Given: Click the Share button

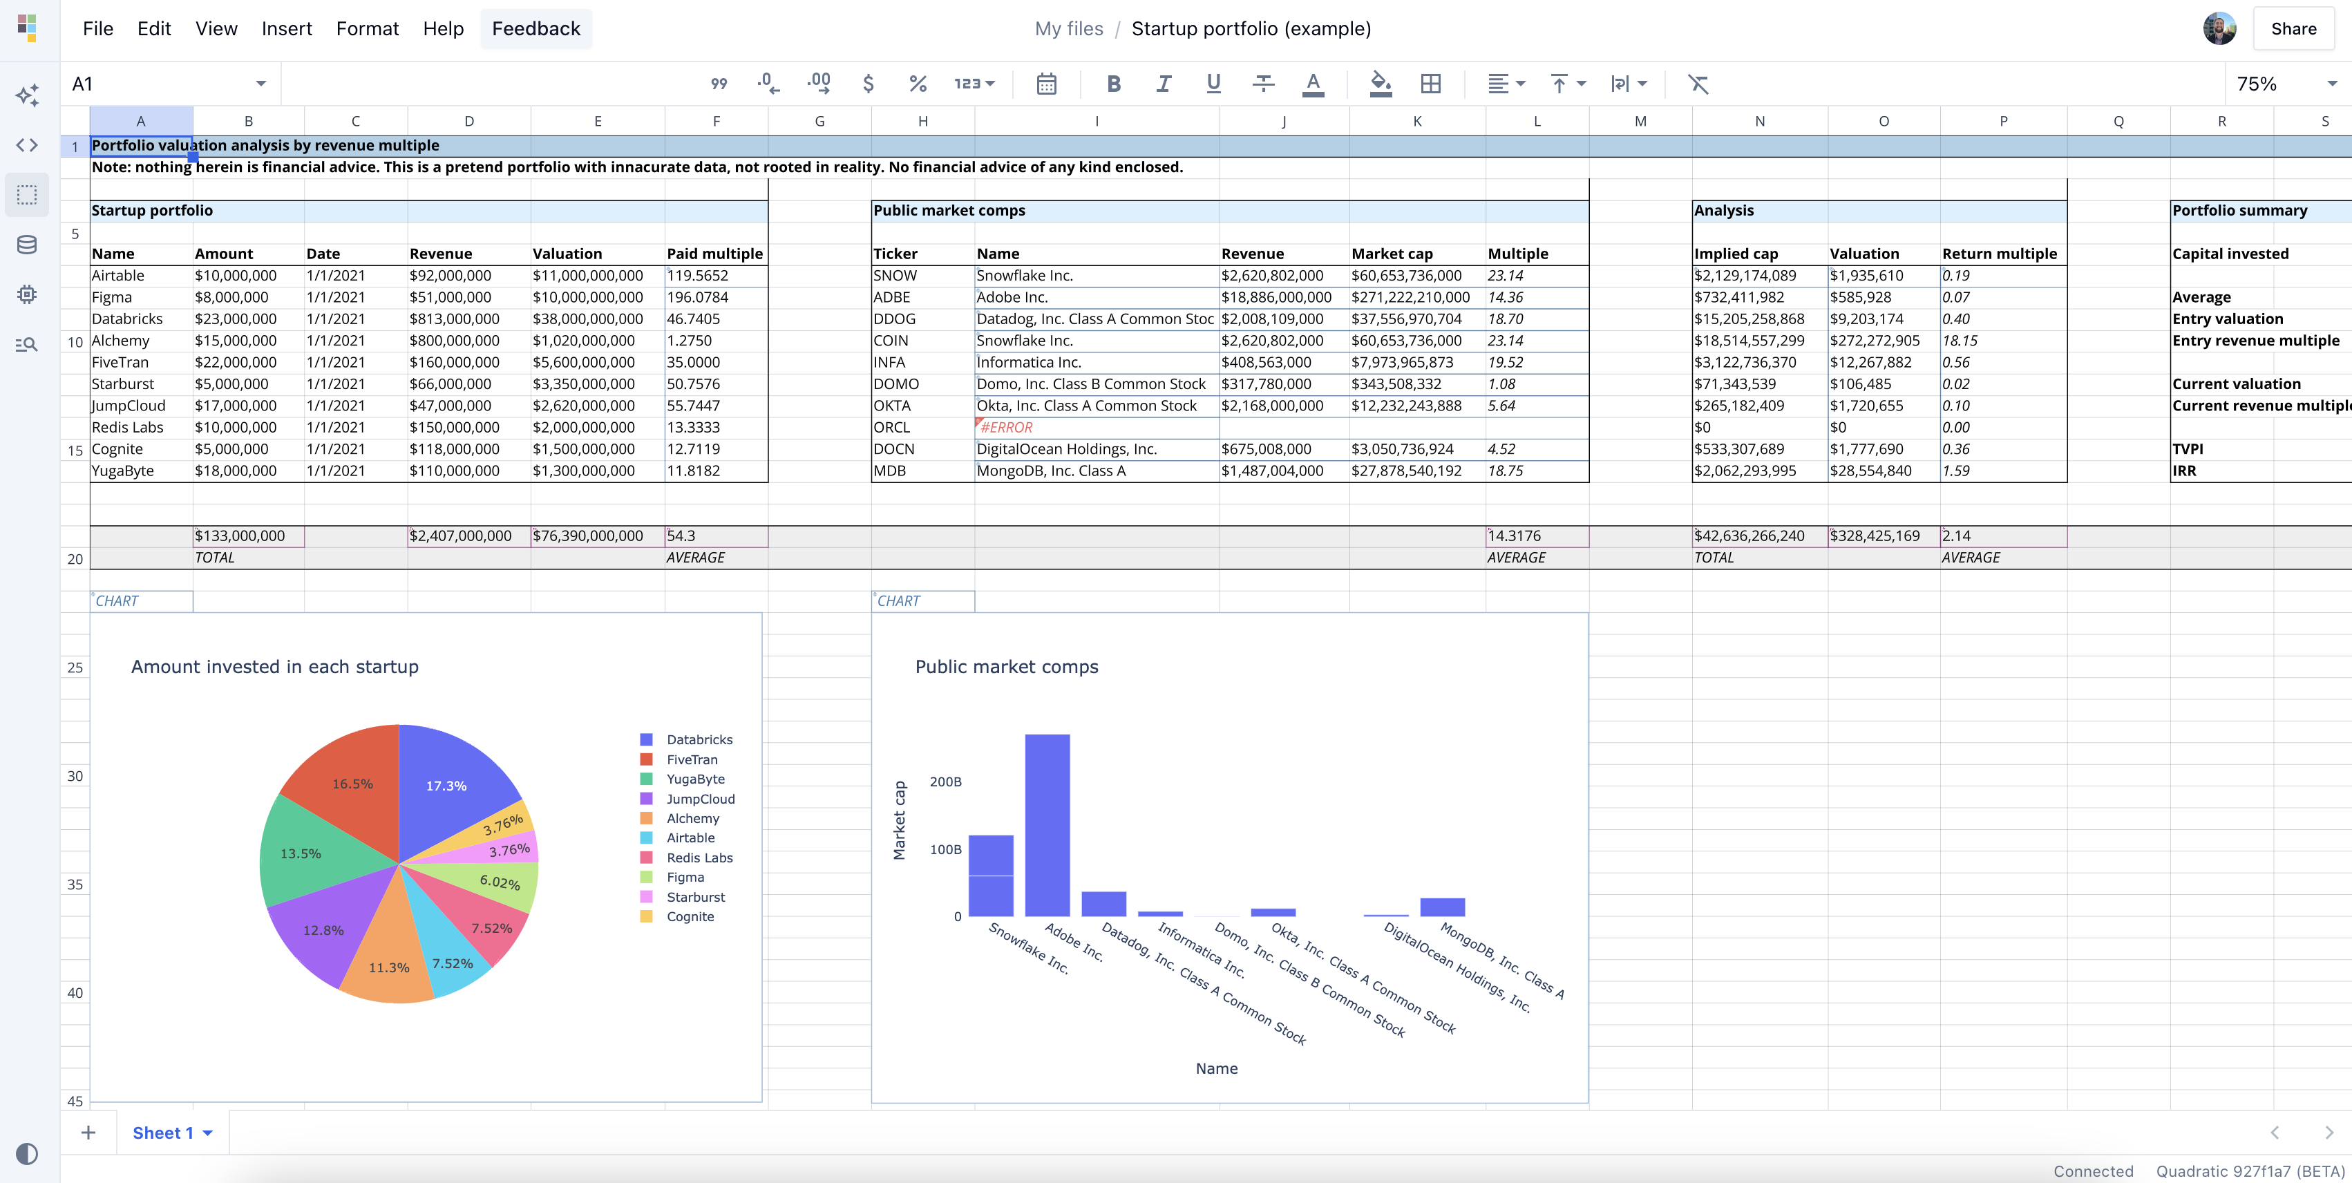Looking at the screenshot, I should (x=2293, y=28).
